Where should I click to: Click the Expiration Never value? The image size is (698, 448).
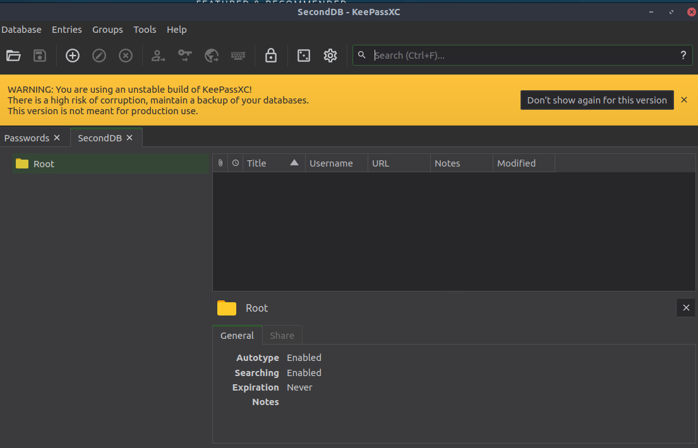pyautogui.click(x=299, y=387)
